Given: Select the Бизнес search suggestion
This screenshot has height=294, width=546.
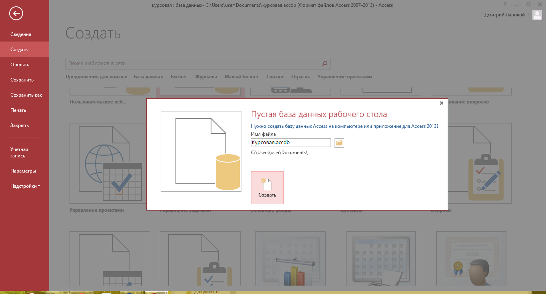Looking at the screenshot, I should point(179,77).
